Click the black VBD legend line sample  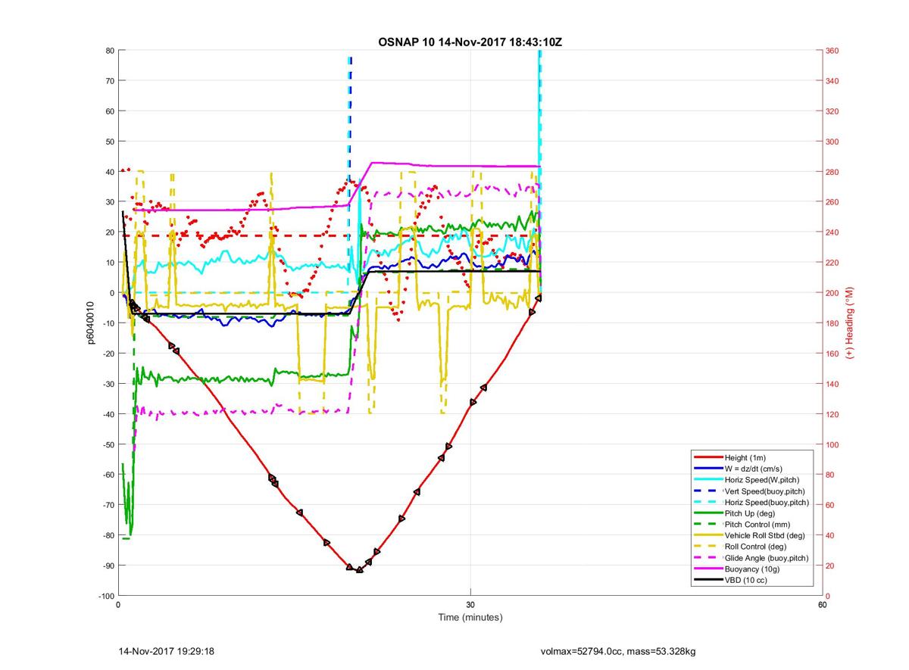click(708, 580)
